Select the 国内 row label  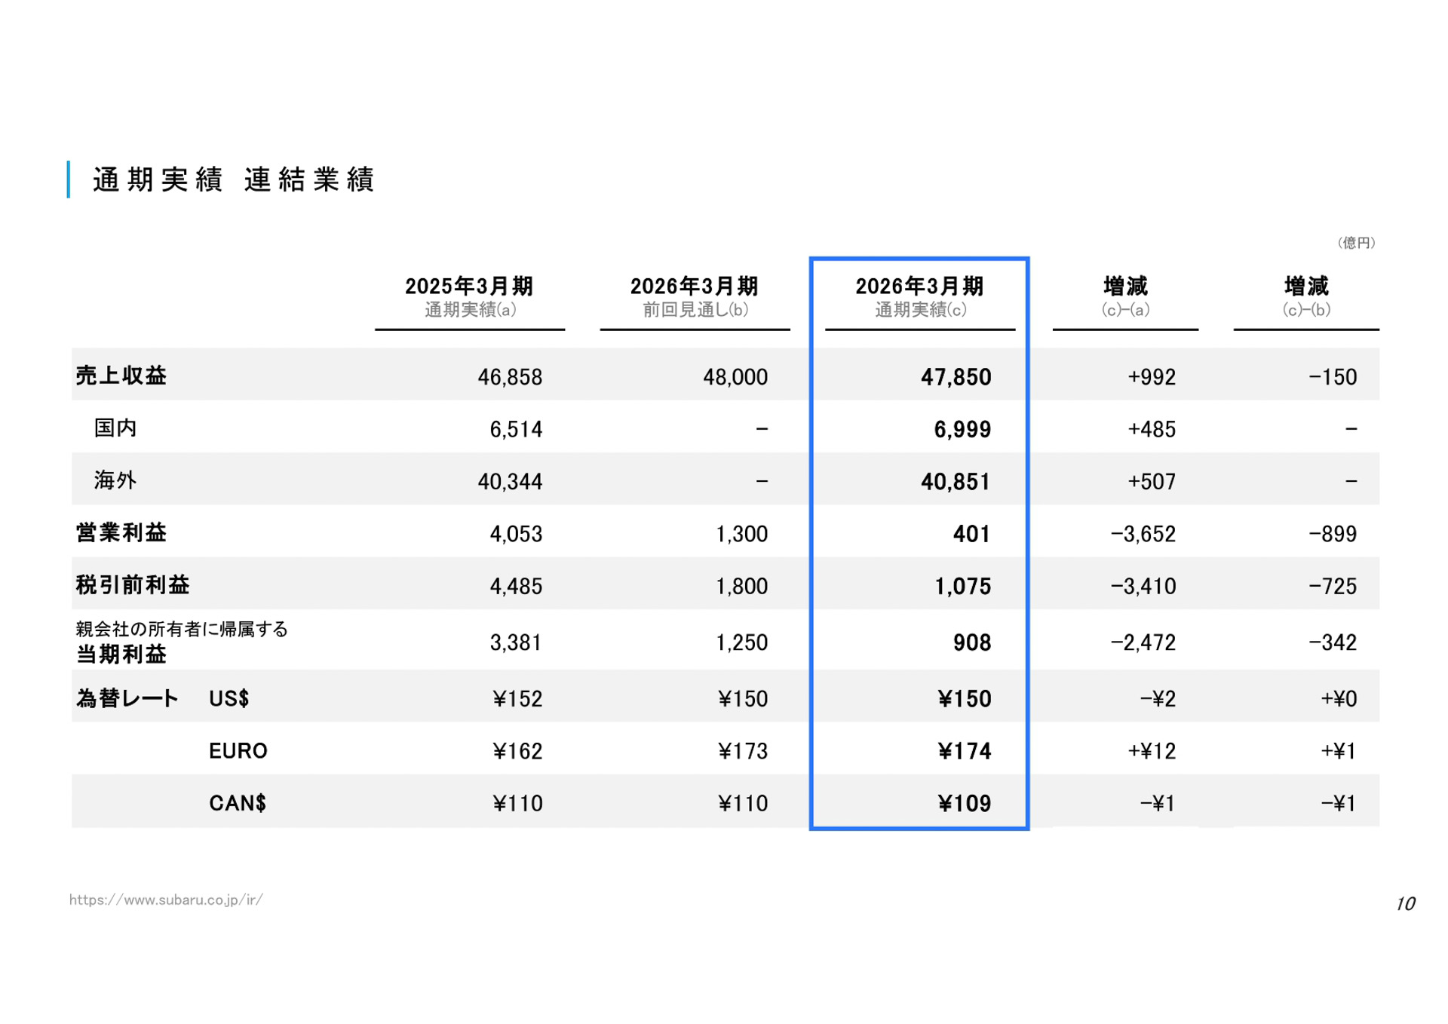(115, 428)
